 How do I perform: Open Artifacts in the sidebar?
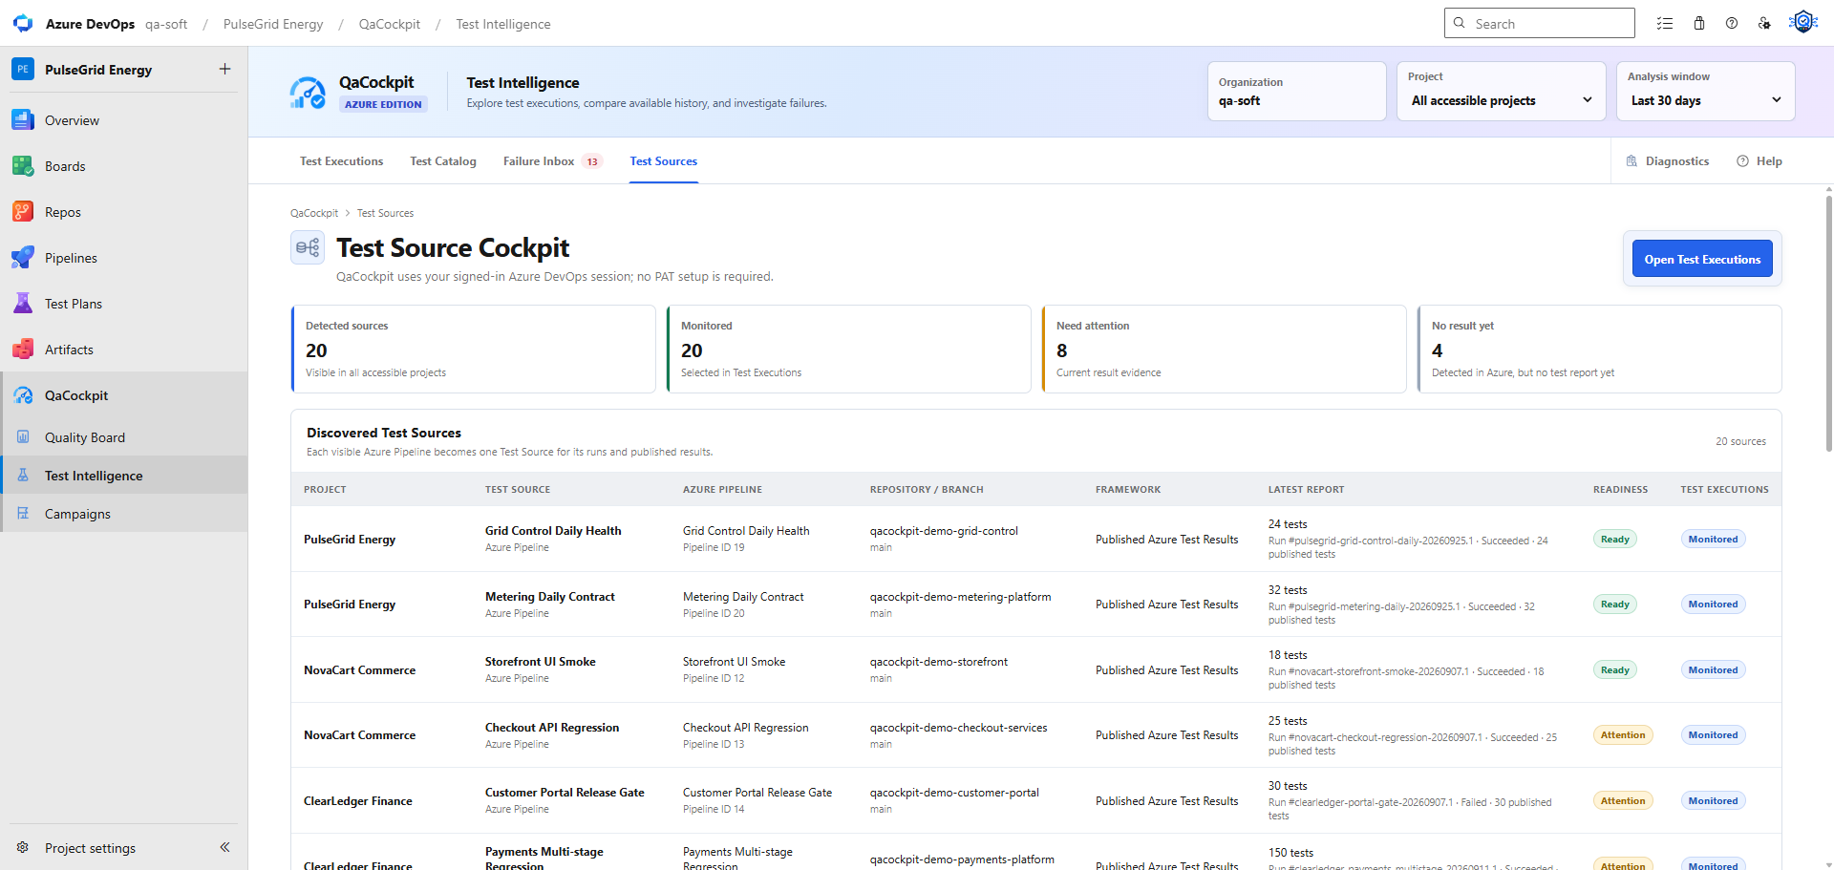coord(69,350)
